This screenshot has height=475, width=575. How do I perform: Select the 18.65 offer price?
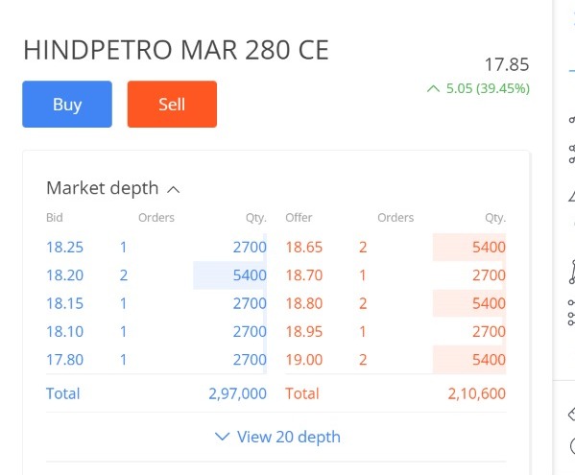(x=304, y=247)
